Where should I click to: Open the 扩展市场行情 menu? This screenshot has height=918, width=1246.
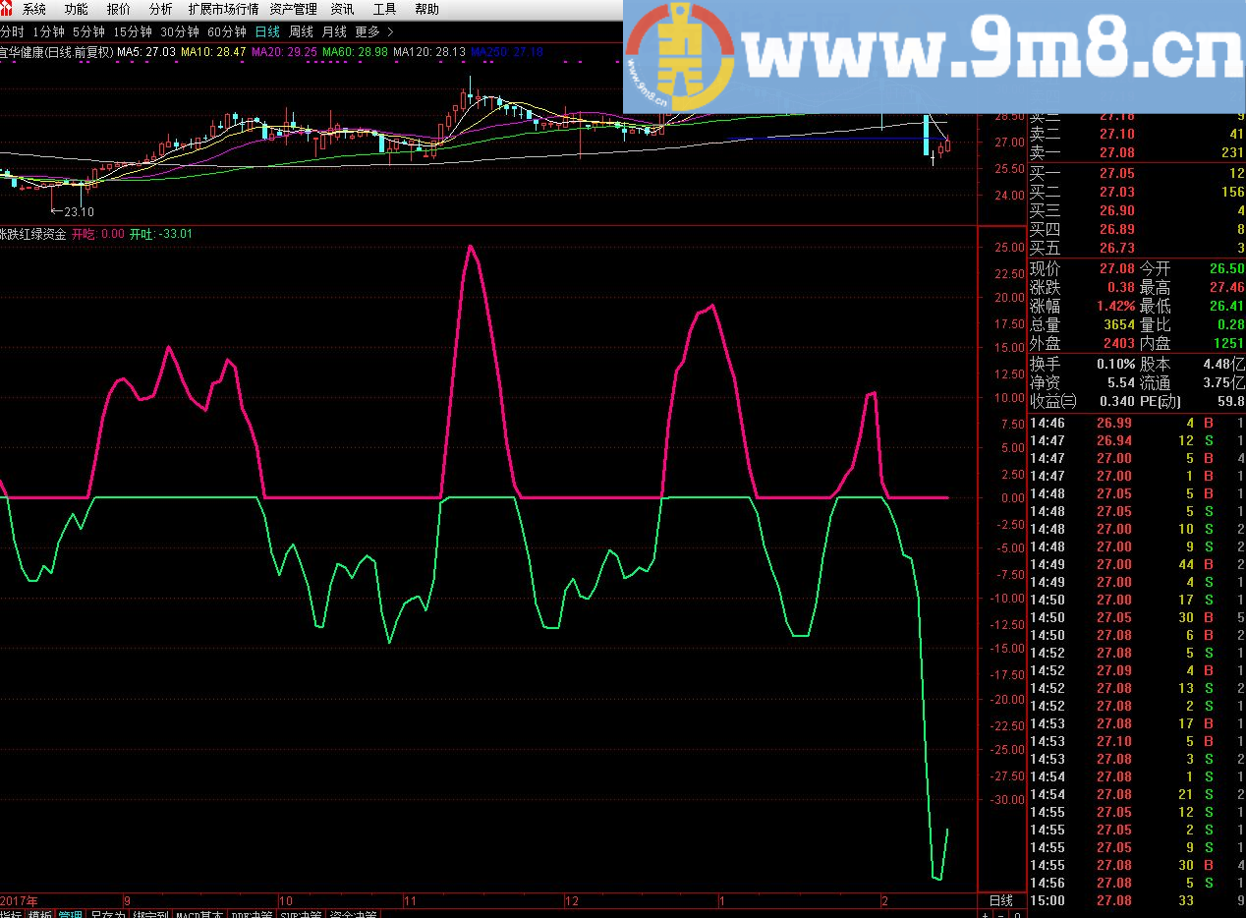click(x=223, y=9)
